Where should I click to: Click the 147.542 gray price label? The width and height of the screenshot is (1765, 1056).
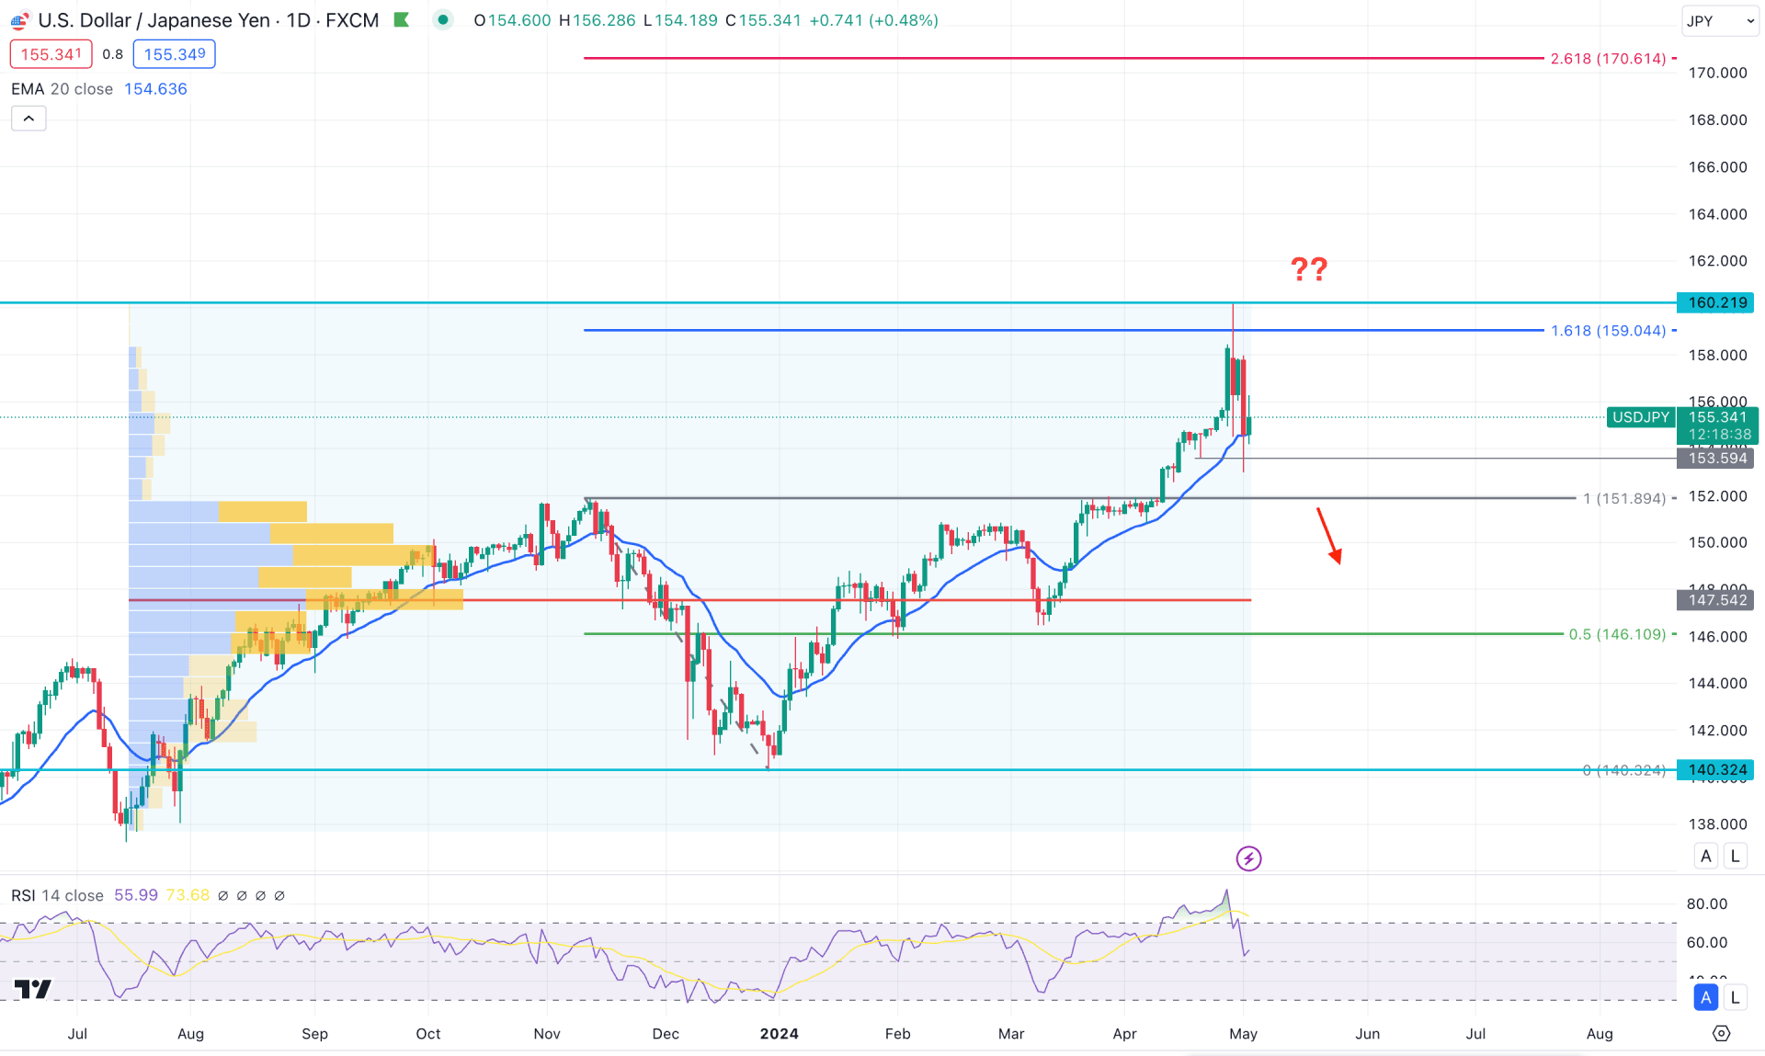pos(1716,600)
